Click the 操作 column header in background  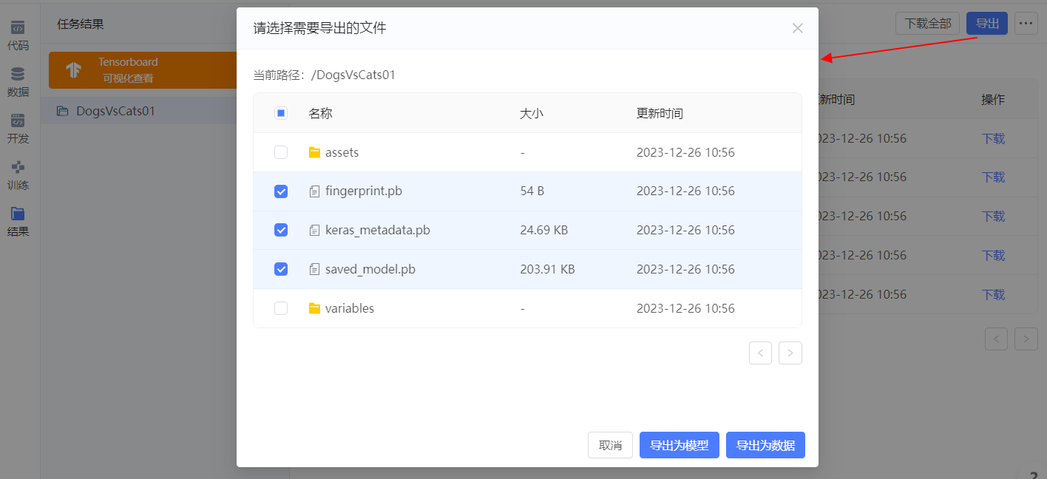pyautogui.click(x=993, y=100)
